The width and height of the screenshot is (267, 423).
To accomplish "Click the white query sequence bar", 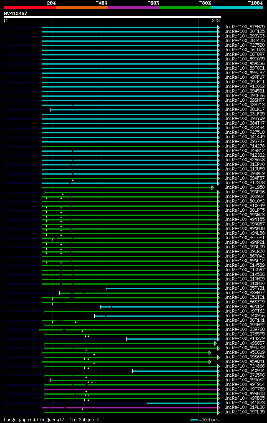I will coord(113,17).
